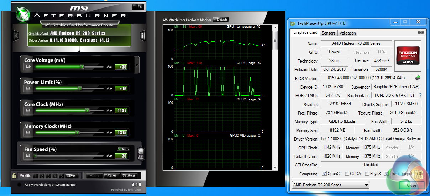
Task: Click the Core Clock slider handle
Action: pos(88,110)
